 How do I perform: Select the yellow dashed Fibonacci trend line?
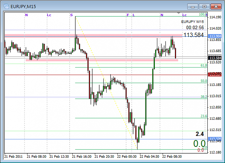pyautogui.click(x=106, y=83)
